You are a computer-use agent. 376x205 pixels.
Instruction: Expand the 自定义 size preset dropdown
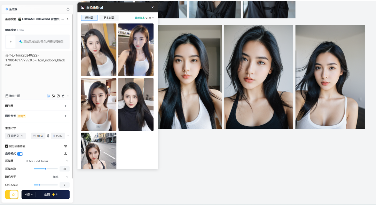click(16, 136)
